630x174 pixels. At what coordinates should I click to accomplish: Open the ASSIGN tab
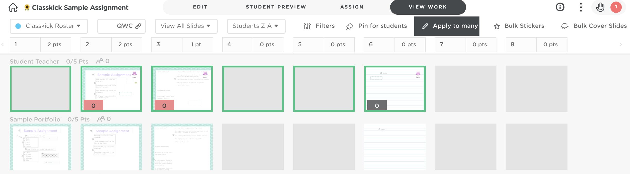click(352, 7)
